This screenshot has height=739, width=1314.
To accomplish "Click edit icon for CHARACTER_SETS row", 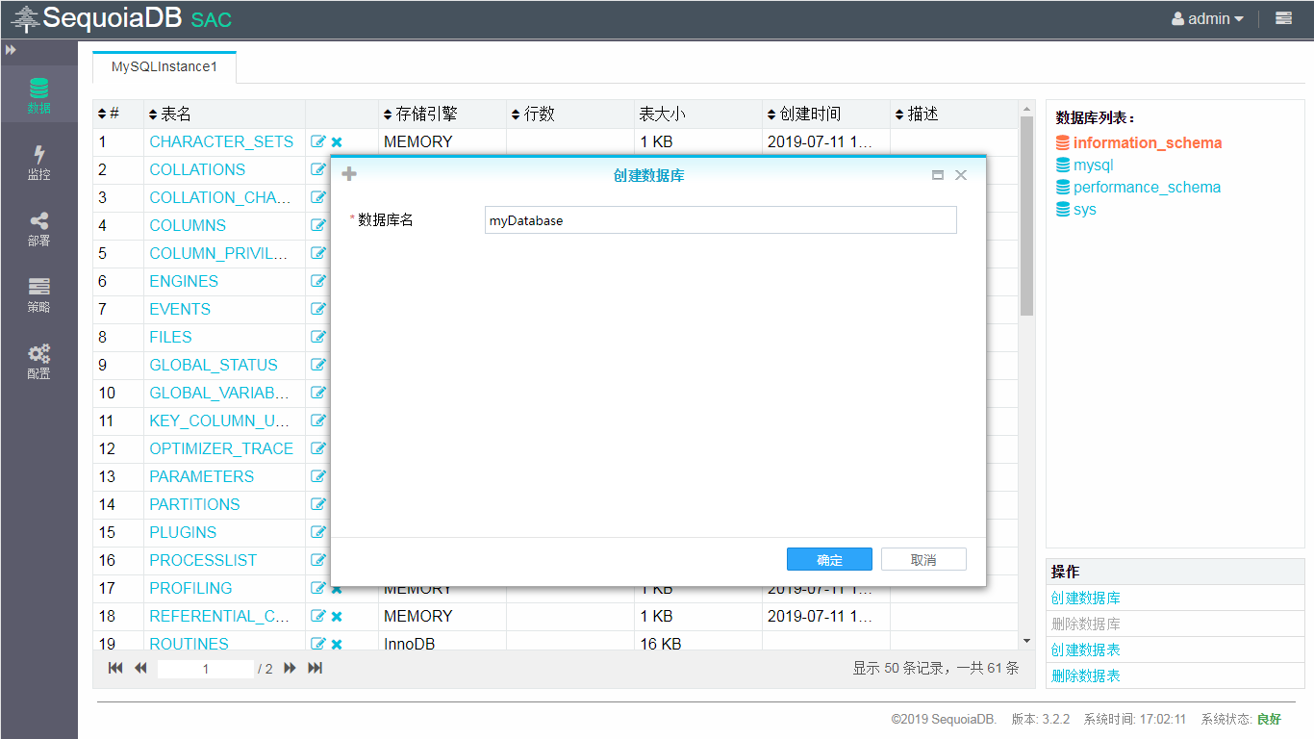I will coord(318,141).
